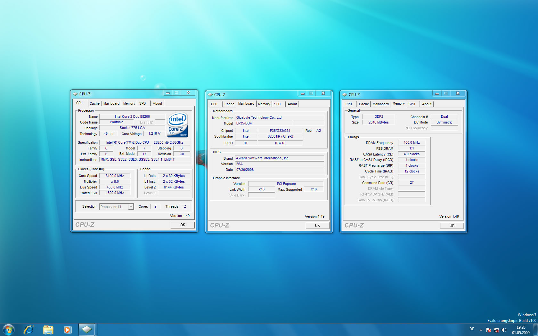The height and width of the screenshot is (336, 538).
Task: Click OK in the right CPU-Z window
Action: pyautogui.click(x=452, y=226)
